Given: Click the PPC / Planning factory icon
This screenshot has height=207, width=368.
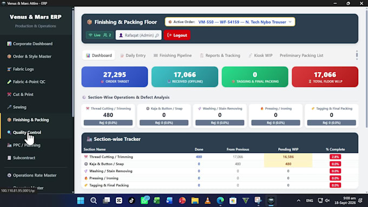Looking at the screenshot, I should (x=9, y=145).
